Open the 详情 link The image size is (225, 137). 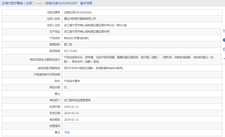coord(67,132)
